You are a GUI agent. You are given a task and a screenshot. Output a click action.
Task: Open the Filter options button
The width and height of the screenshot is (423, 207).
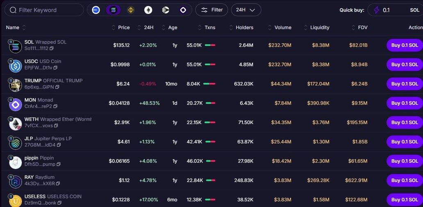211,10
